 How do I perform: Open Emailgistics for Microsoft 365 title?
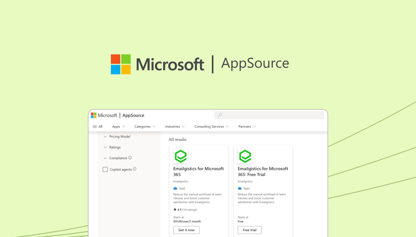click(x=199, y=171)
